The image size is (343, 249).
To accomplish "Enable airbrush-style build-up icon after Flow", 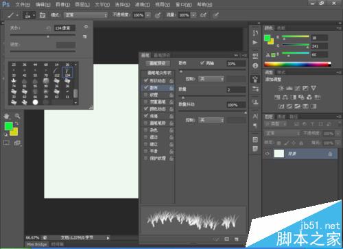I will tap(203, 15).
